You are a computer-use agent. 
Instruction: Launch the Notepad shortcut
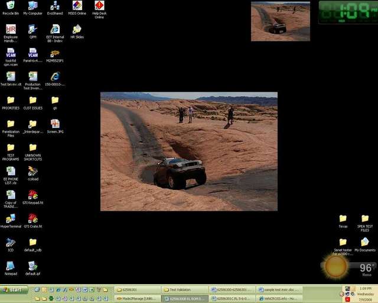point(11,268)
